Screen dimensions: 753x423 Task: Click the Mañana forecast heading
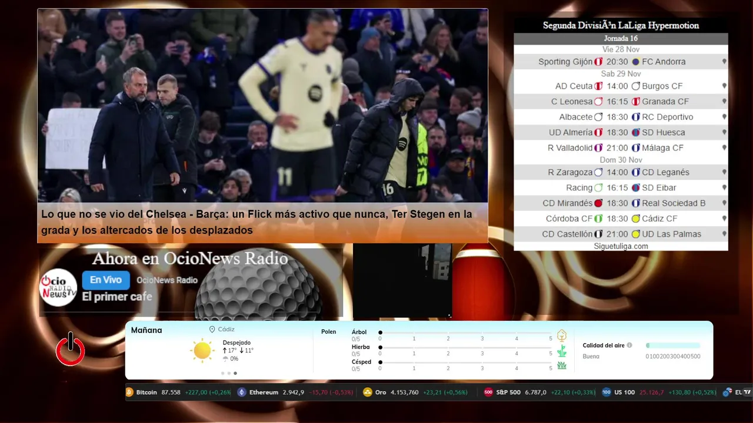pos(146,330)
